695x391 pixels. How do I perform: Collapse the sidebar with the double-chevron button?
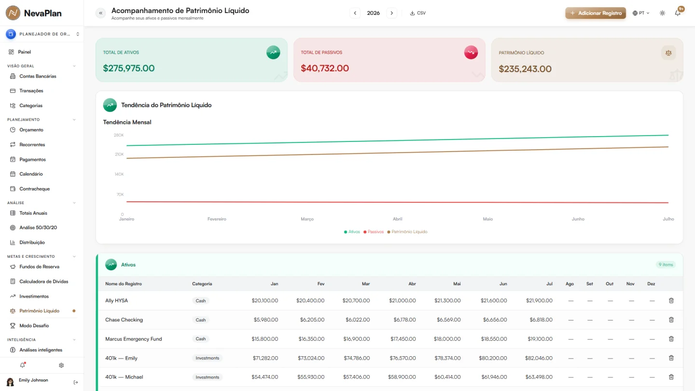click(x=100, y=13)
